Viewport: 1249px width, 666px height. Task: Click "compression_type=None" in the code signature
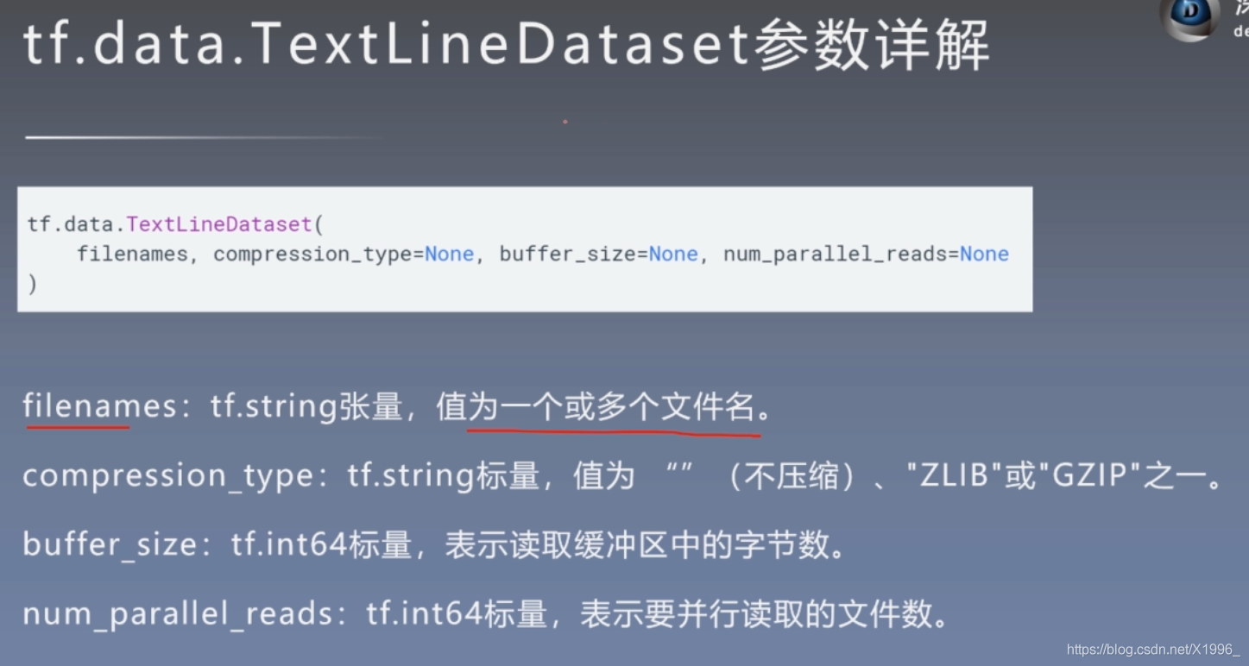344,254
